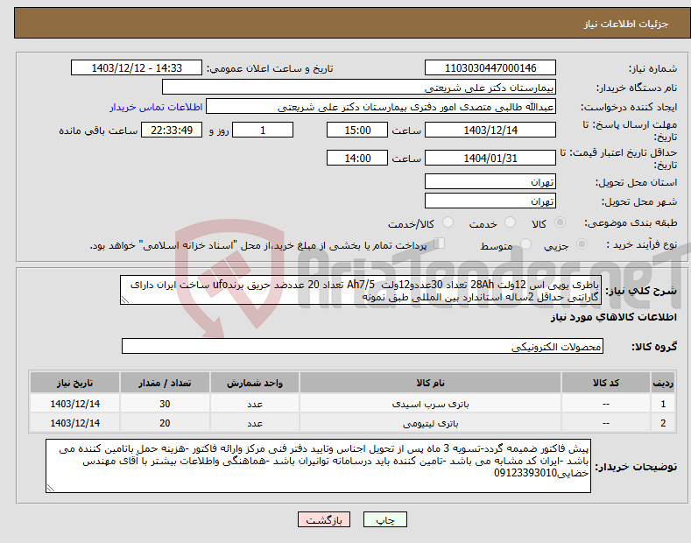Click the buyer notes text area
This screenshot has width=691, height=543.
[318, 466]
